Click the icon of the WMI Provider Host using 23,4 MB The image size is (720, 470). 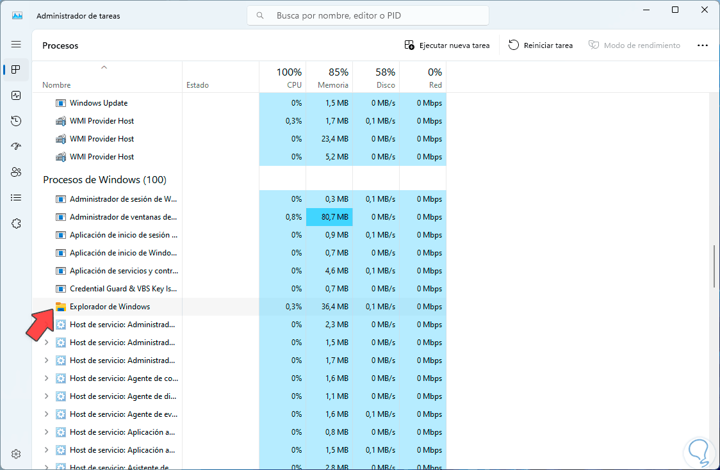click(61, 139)
